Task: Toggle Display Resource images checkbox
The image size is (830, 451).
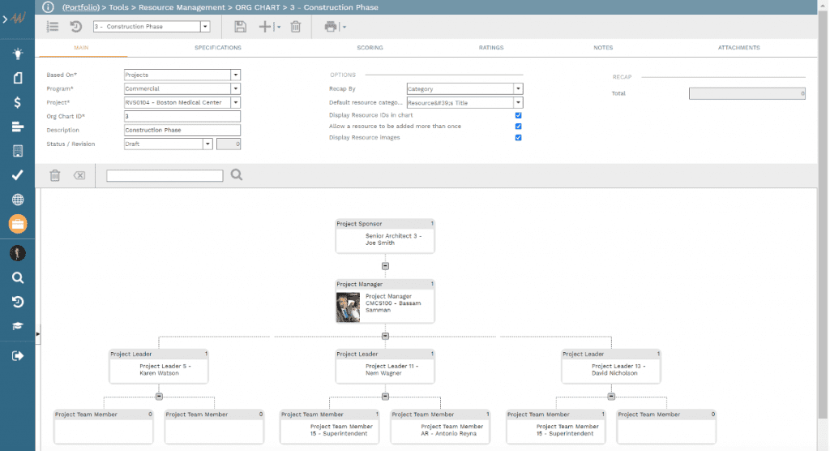Action: [518, 137]
